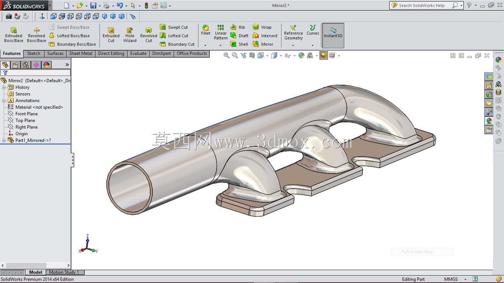Click the Wrap feature
The image size is (504, 283).
coord(262,27)
